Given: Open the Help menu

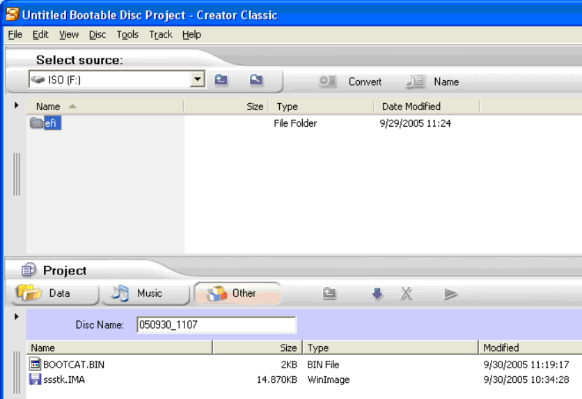Looking at the screenshot, I should coord(191,35).
